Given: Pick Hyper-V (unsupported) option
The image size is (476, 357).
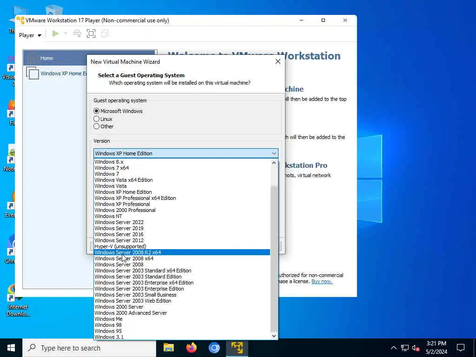Looking at the screenshot, I should (182, 246).
